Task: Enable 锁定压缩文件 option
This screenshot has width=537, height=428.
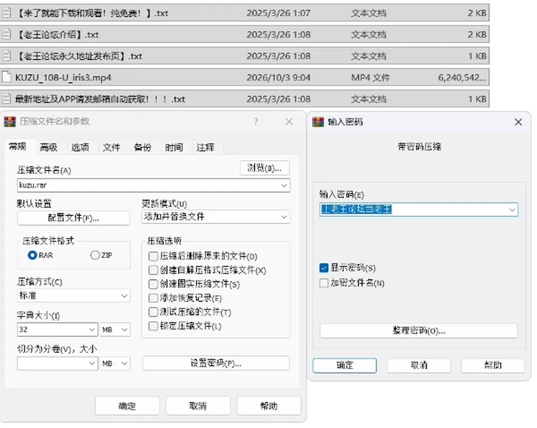Action: [x=153, y=326]
